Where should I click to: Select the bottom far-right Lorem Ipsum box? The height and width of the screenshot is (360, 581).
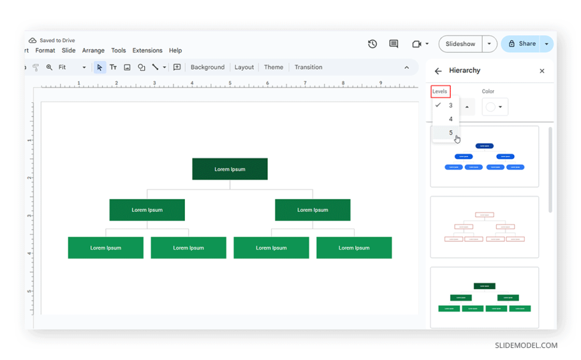pos(354,248)
